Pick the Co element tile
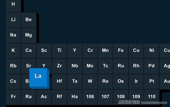 pyautogui.click(x=136, y=51)
